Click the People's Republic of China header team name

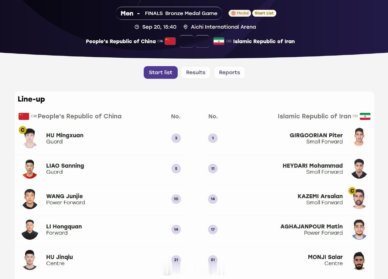coord(121,41)
